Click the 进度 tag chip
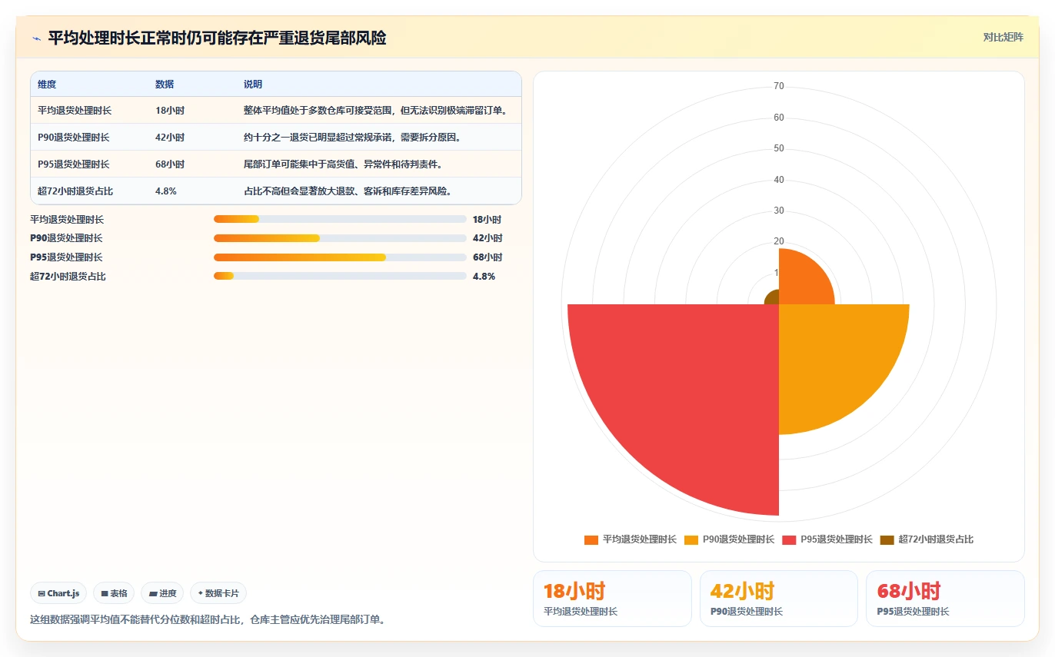This screenshot has width=1055, height=657. pos(162,593)
